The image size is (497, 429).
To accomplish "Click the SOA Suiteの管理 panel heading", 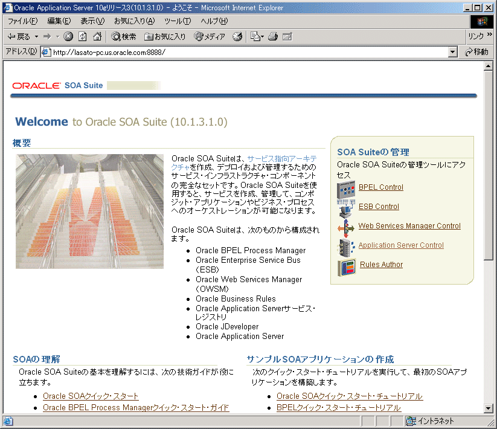I will [x=373, y=152].
